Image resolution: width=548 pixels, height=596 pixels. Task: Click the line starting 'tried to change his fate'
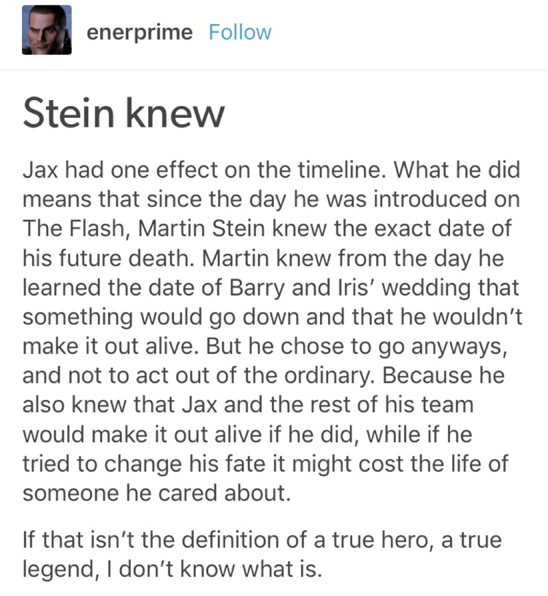point(265,464)
